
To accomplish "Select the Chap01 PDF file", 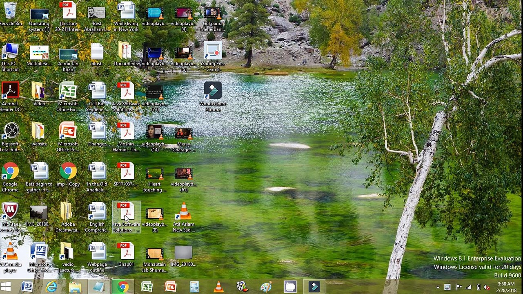I will pos(126,255).
